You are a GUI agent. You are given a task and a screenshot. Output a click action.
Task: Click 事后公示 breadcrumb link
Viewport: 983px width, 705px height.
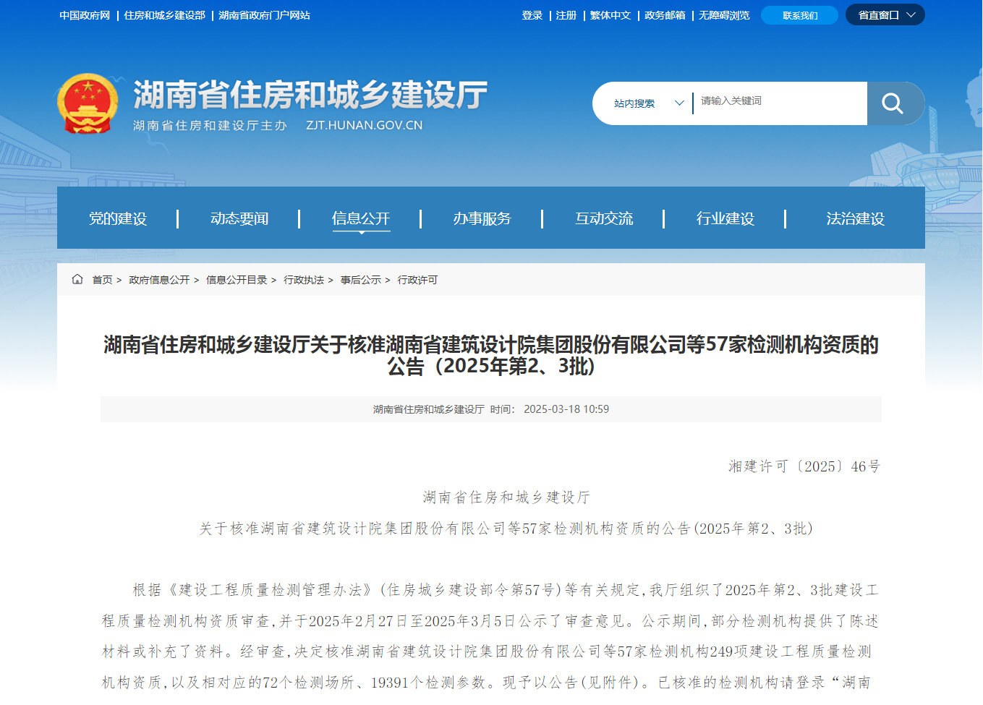click(x=361, y=280)
